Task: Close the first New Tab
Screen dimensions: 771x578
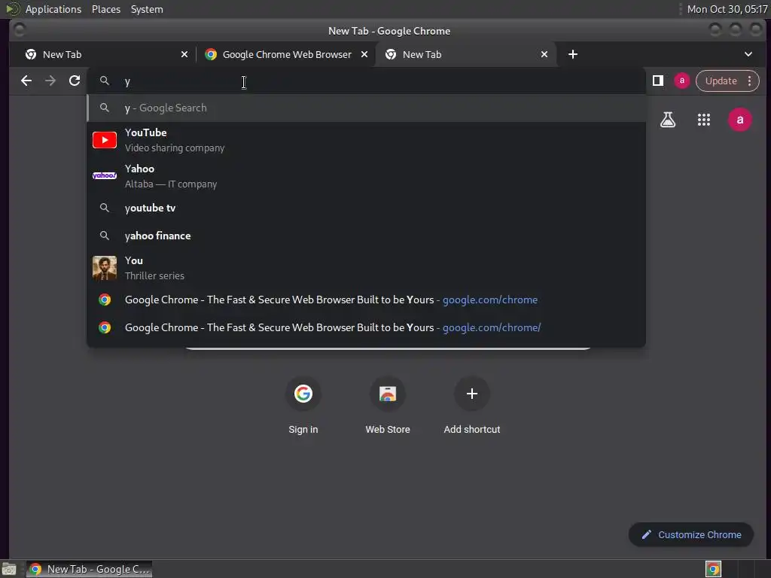Action: coord(184,54)
